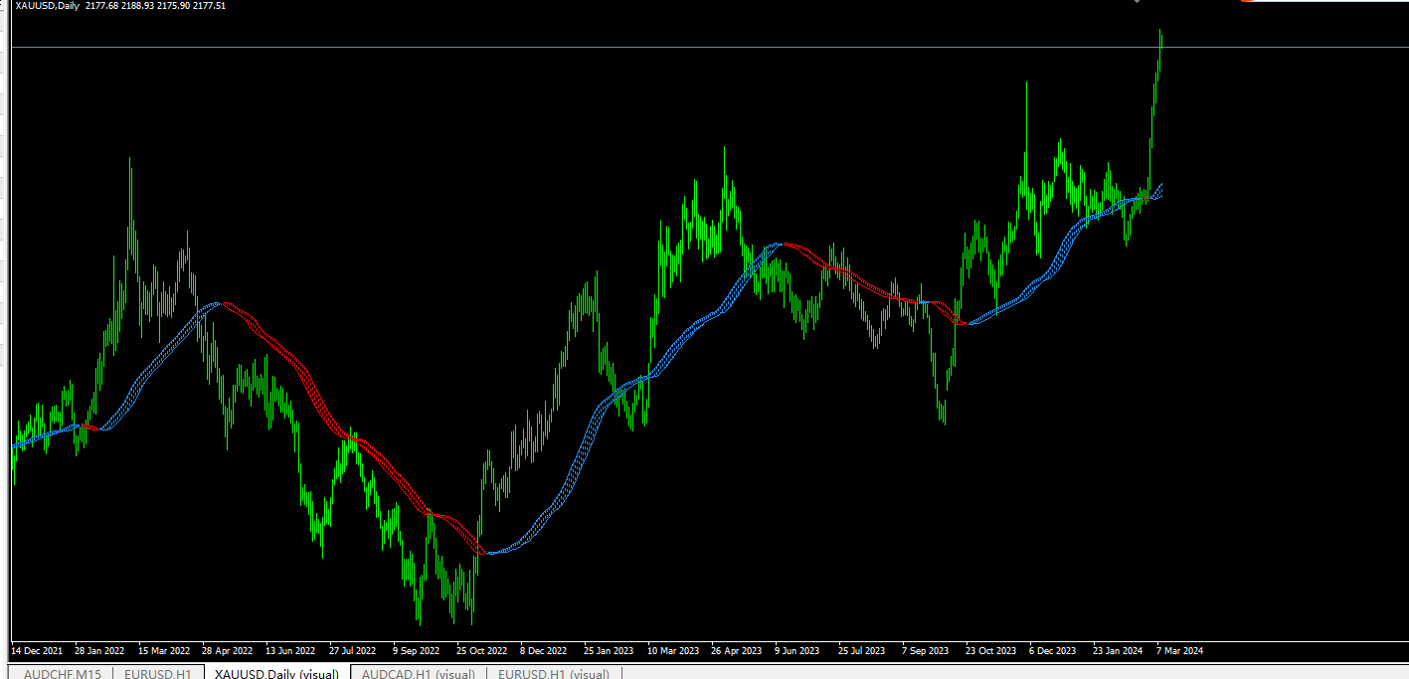
Task: Click the 6 Dec 2023 date label
Action: coord(1052,651)
